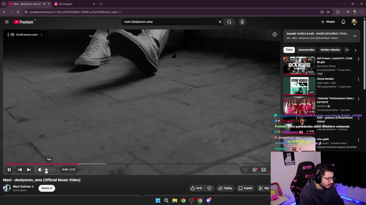Open Windows taskbar search
Viewport: 366px width, 205px height.
[x=166, y=200]
